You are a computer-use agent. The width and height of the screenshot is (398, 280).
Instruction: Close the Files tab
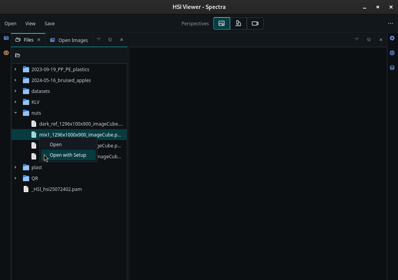click(39, 40)
